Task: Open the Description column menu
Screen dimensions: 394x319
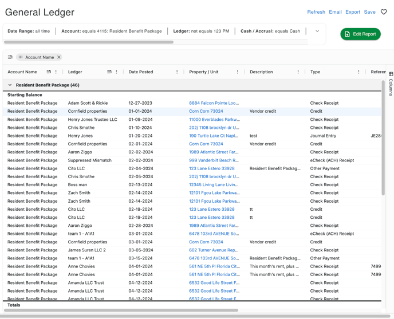Action: click(298, 72)
